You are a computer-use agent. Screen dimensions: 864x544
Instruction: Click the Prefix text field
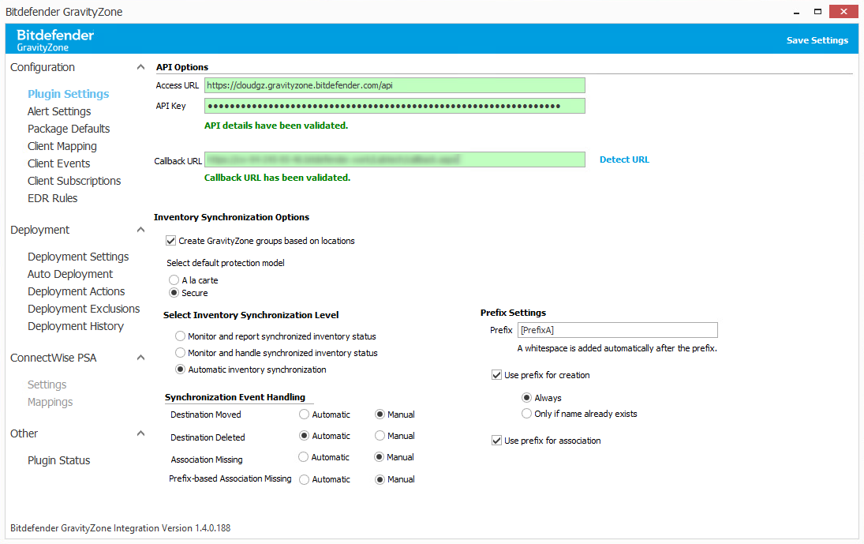click(617, 330)
